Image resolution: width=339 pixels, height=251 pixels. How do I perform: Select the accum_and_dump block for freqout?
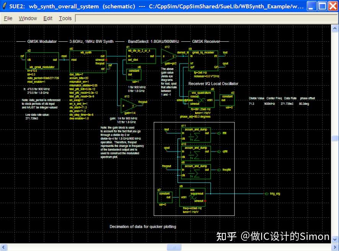point(196,171)
